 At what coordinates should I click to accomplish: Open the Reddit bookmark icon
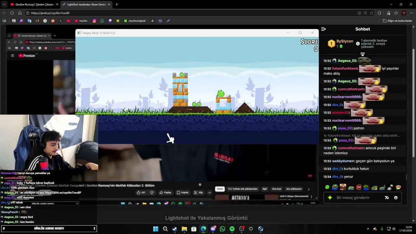pyautogui.click(x=53, y=21)
